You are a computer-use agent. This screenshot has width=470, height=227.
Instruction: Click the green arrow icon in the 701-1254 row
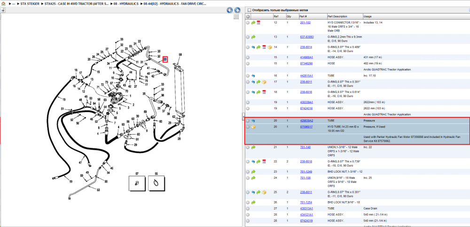click(x=253, y=202)
